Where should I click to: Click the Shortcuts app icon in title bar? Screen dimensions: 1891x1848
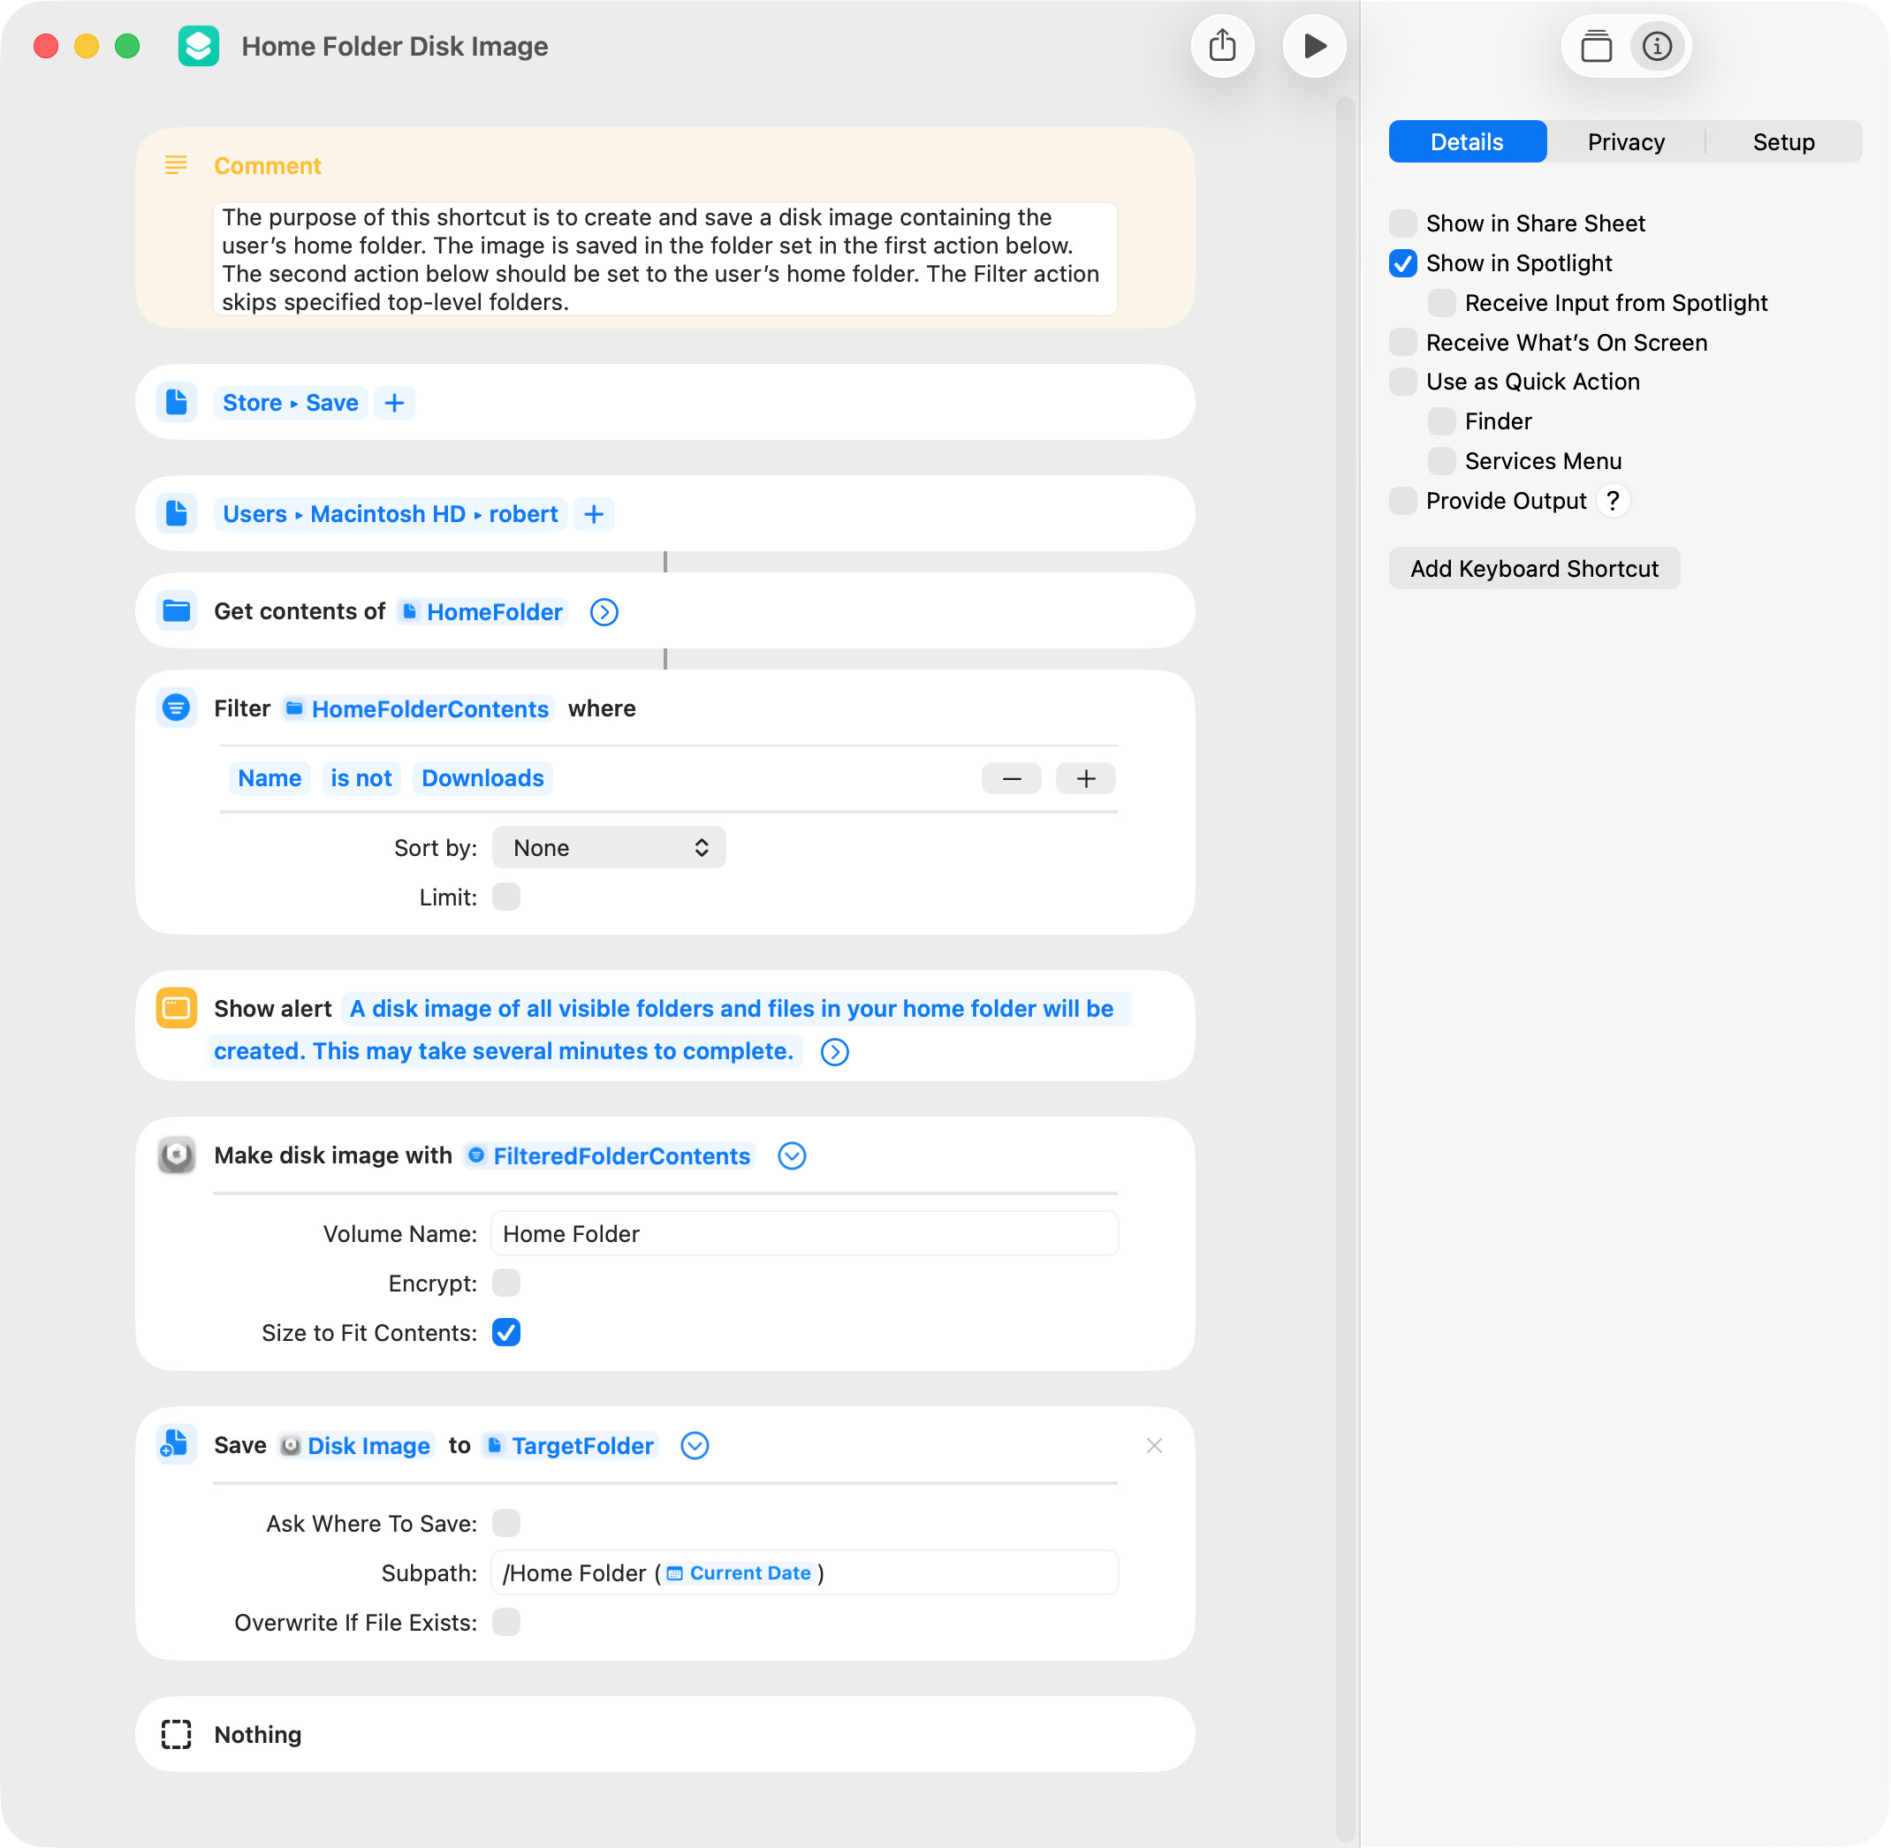click(198, 46)
